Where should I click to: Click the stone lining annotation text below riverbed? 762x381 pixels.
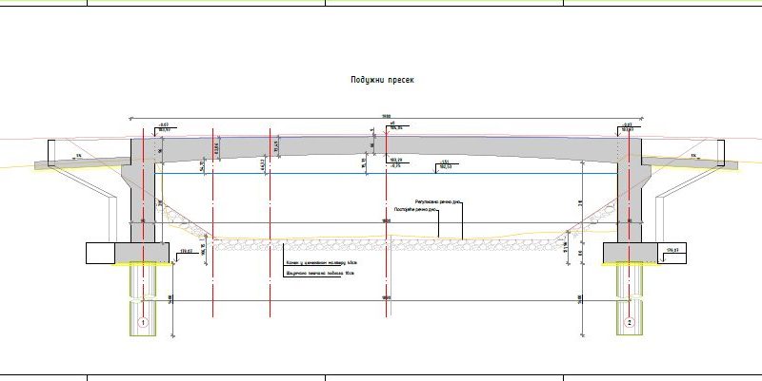tap(322, 263)
